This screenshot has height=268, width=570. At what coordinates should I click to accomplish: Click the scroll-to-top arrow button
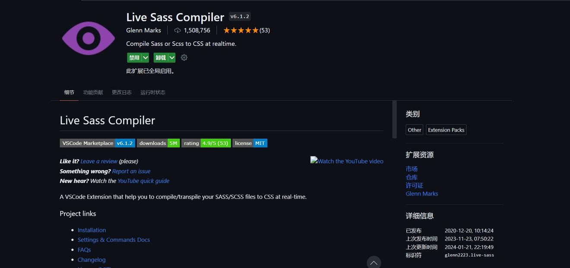(374, 262)
